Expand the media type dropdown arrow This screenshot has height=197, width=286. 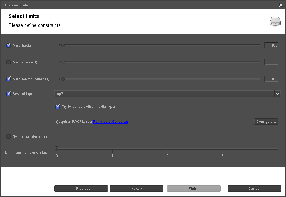click(x=278, y=94)
